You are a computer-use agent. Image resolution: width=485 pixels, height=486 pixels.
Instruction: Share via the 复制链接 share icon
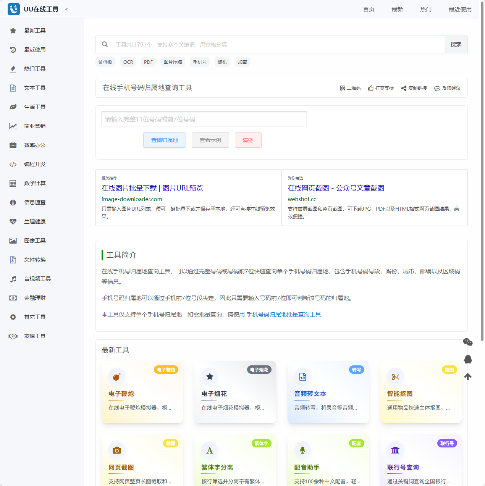(403, 88)
